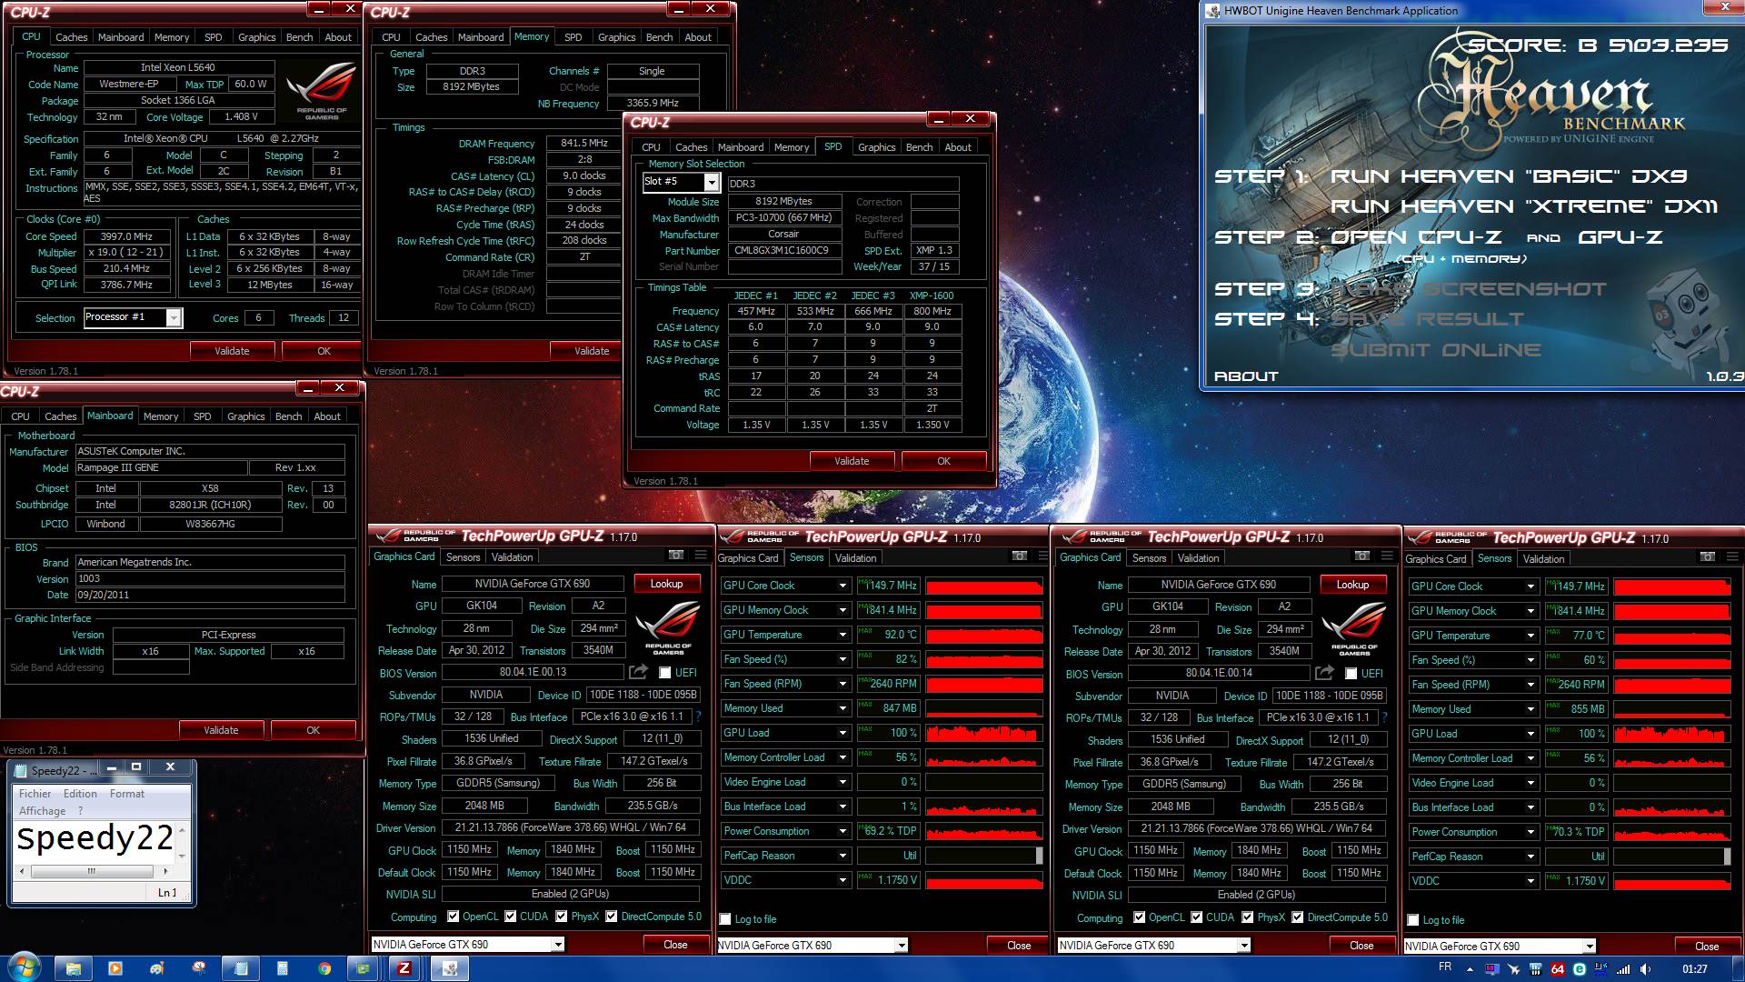The image size is (1745, 982).
Task: Open the Slot #5 memory slot dropdown
Action: [712, 183]
